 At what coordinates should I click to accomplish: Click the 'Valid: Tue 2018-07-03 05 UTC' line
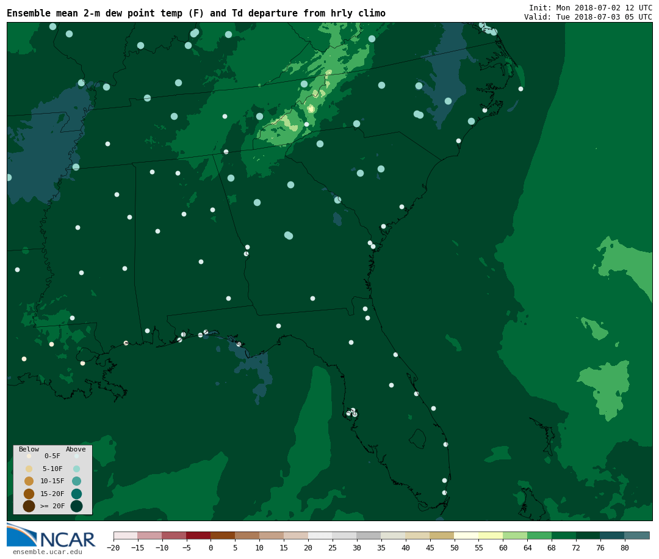point(588,17)
